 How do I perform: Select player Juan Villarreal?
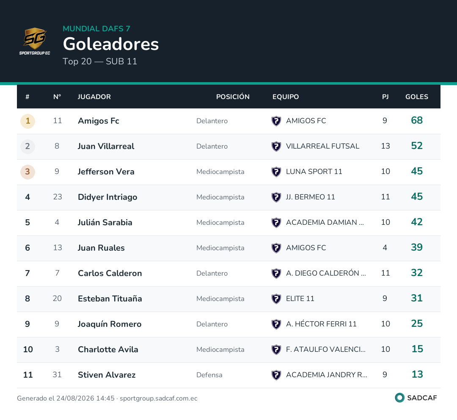coord(106,146)
